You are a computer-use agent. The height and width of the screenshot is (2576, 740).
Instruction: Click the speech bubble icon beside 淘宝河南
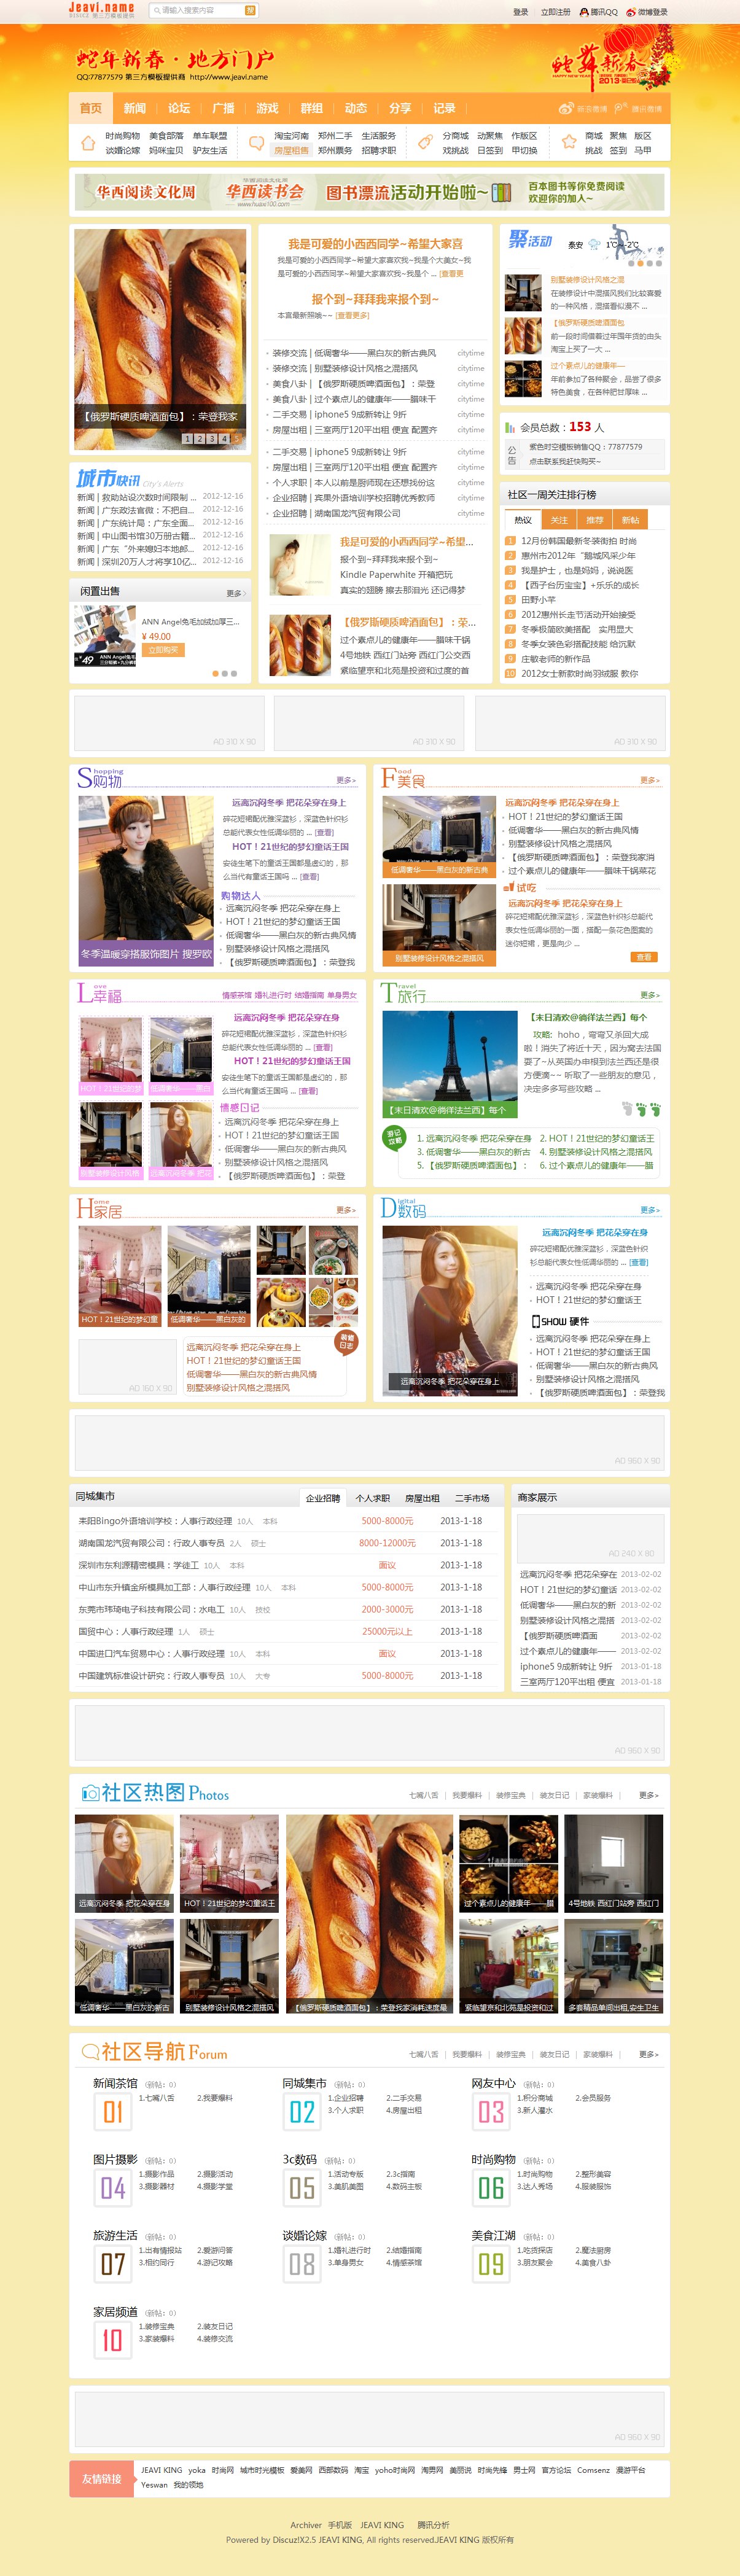[x=257, y=142]
